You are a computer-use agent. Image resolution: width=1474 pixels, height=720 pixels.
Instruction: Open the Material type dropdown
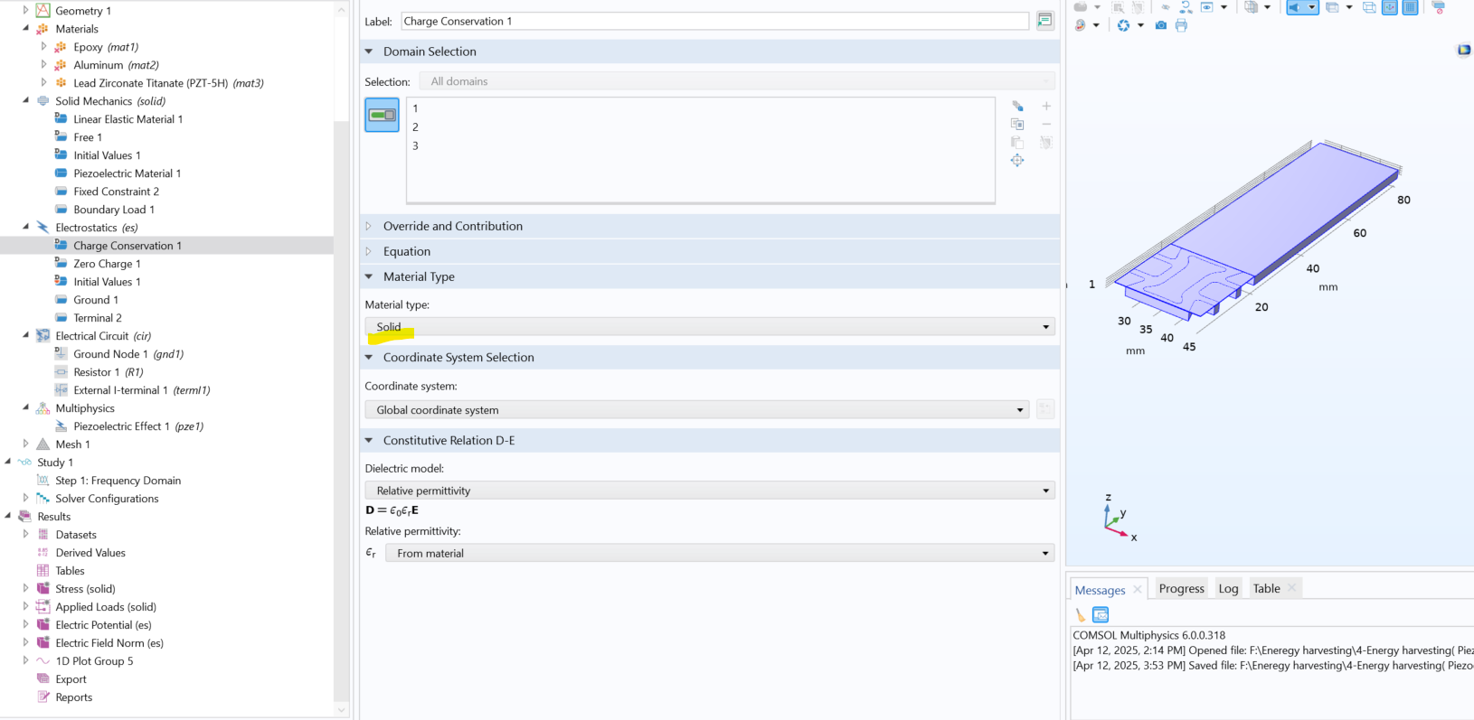pos(711,327)
